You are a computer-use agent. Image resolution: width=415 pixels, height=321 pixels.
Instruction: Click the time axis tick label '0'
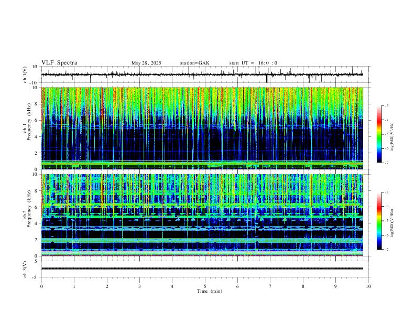coord(41,286)
